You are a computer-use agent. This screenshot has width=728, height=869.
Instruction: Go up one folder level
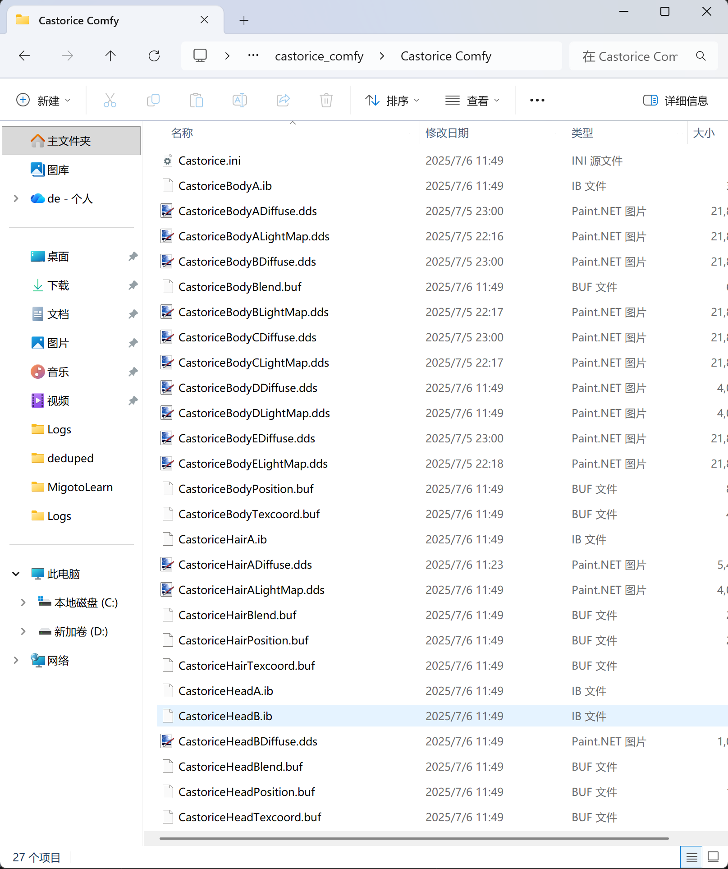110,56
